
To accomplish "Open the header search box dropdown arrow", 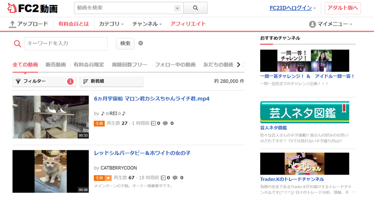I will 177,8.
